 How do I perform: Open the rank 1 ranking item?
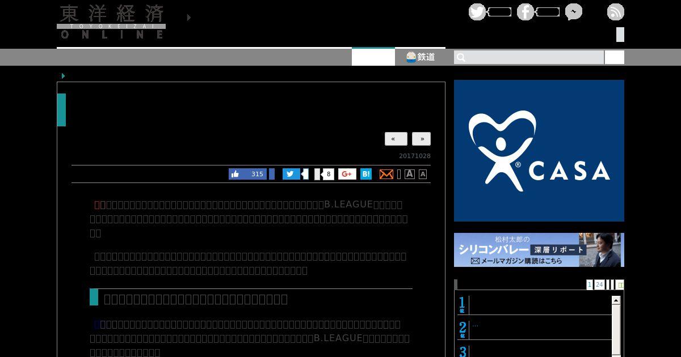(534, 305)
